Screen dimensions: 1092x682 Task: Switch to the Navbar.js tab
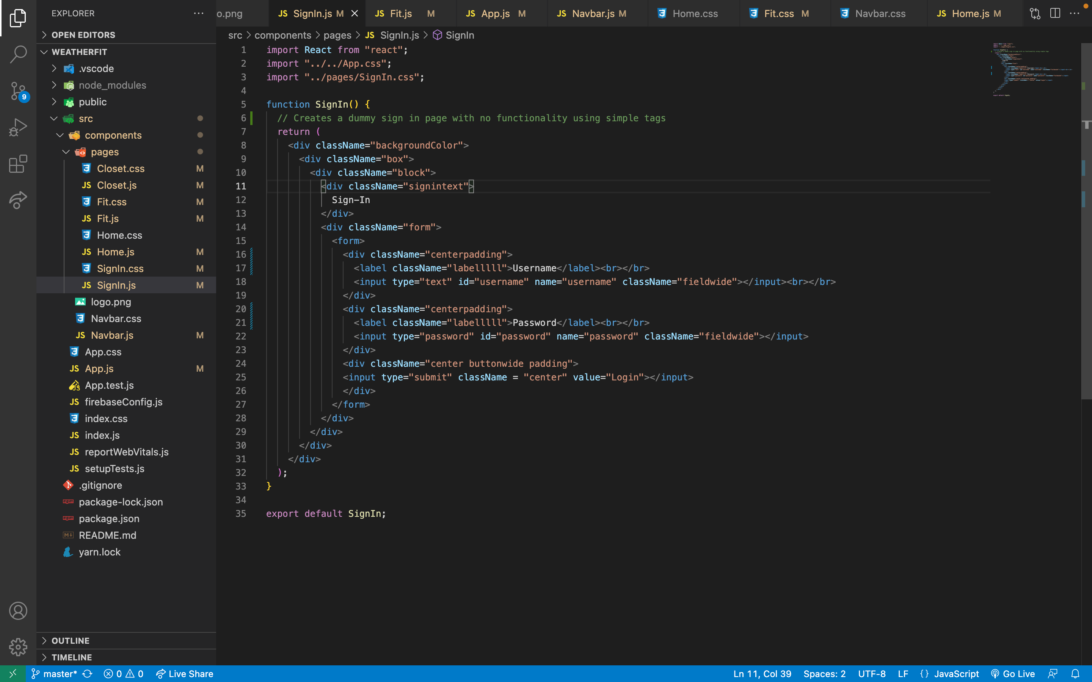[x=593, y=14]
